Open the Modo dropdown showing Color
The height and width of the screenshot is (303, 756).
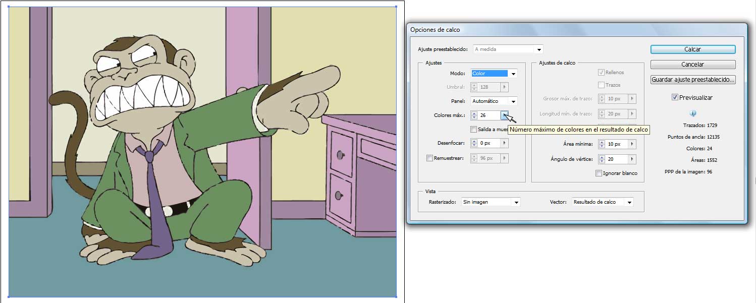[x=494, y=74]
